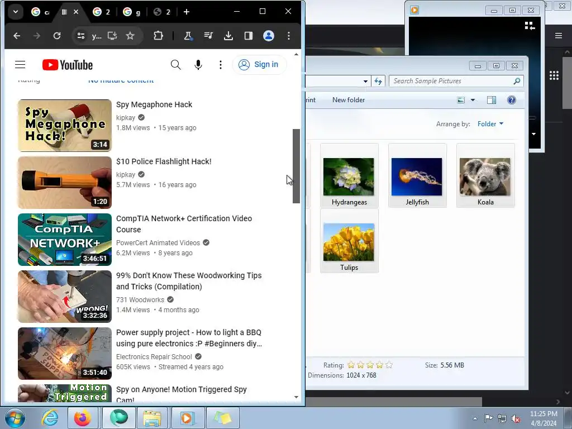Screen dimensions: 572x429
Task: Select the Tulips picture
Action: point(349,241)
